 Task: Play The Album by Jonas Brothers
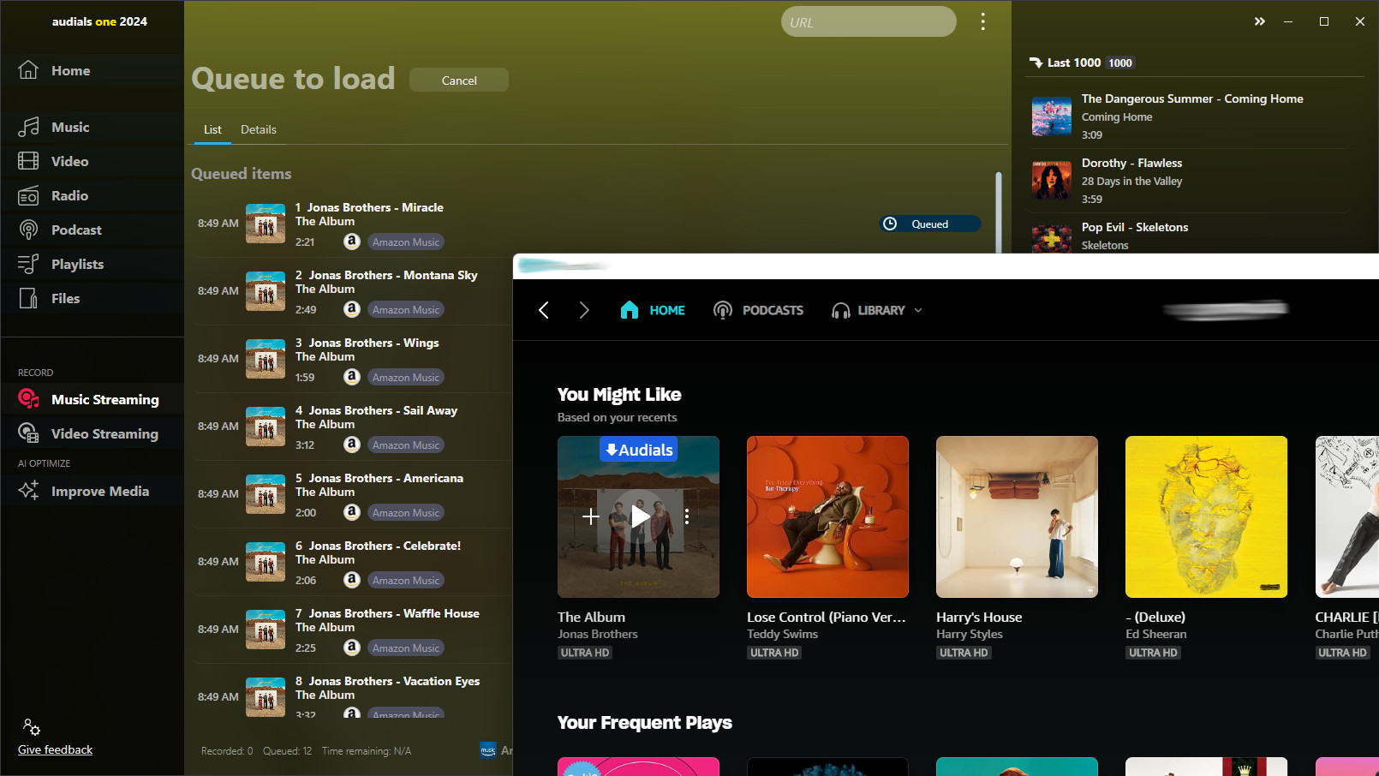click(640, 516)
